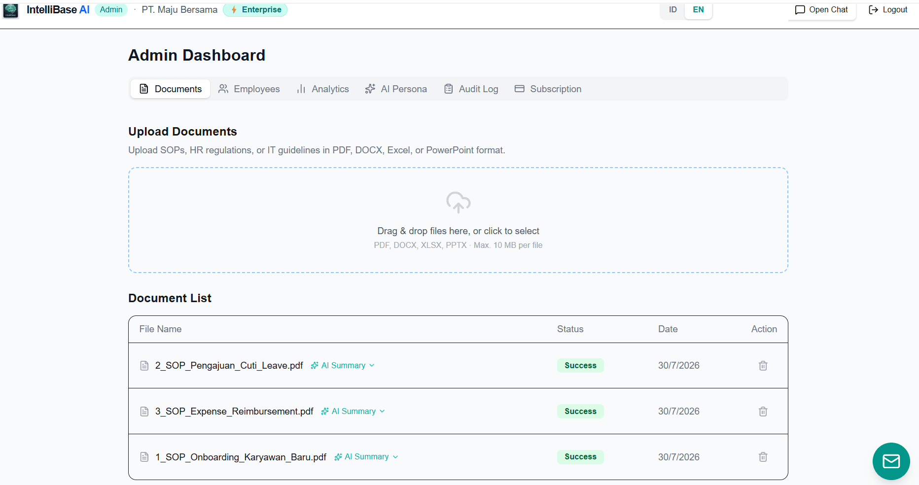The height and width of the screenshot is (485, 919).
Task: Open the floating mail message button
Action: click(x=891, y=461)
